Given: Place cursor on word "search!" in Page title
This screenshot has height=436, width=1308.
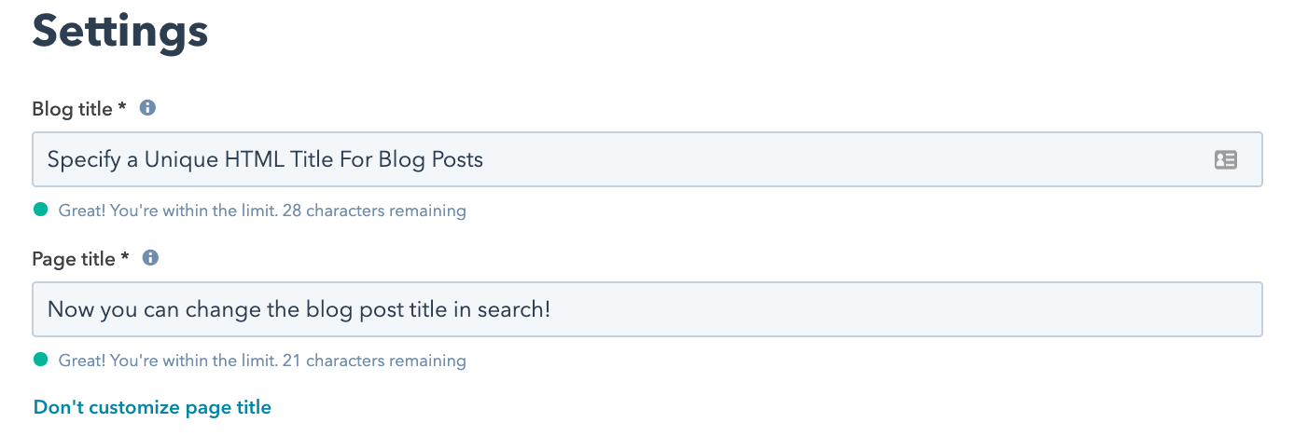Looking at the screenshot, I should coord(515,309).
